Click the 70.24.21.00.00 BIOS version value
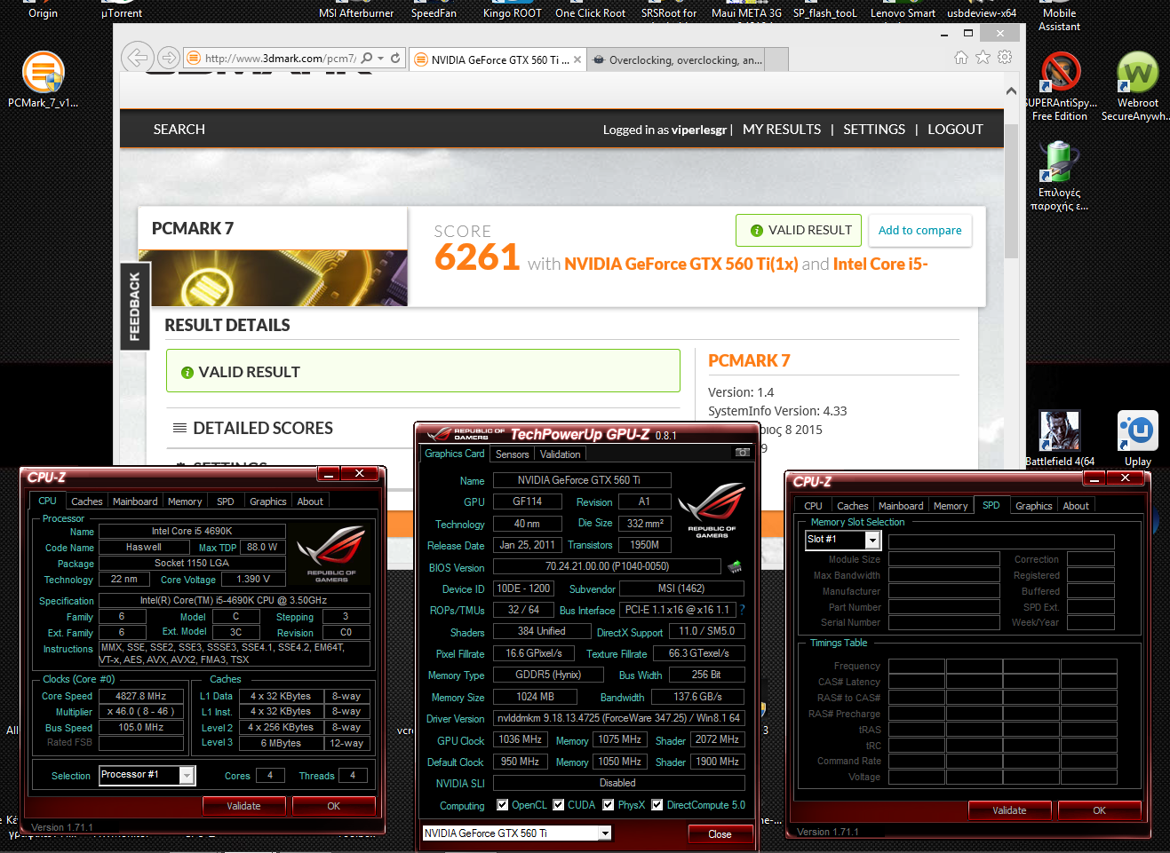The height and width of the screenshot is (853, 1170). 607,566
